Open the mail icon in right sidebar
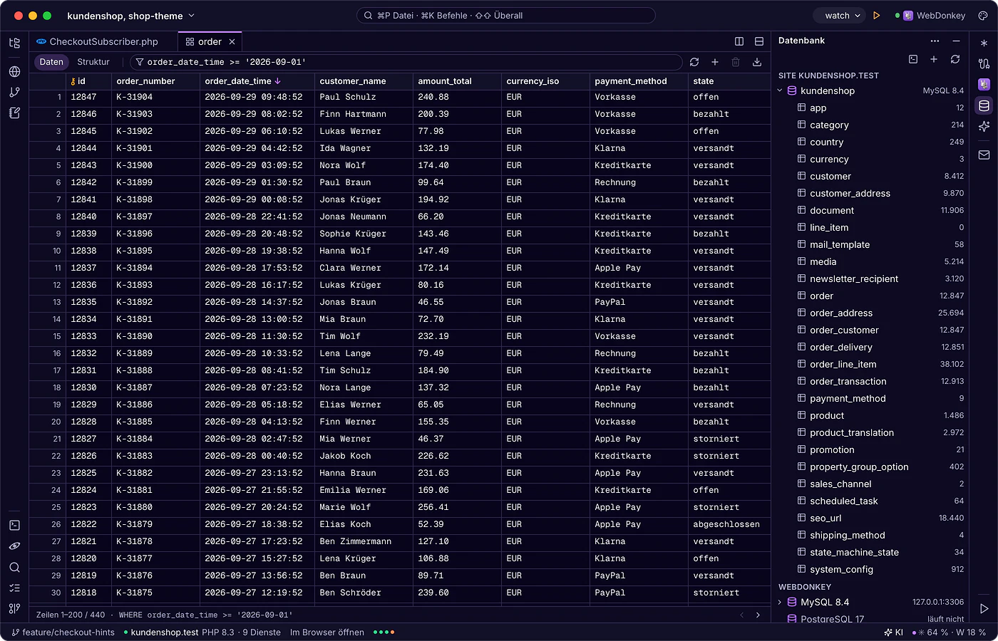The width and height of the screenshot is (998, 641). pos(984,155)
